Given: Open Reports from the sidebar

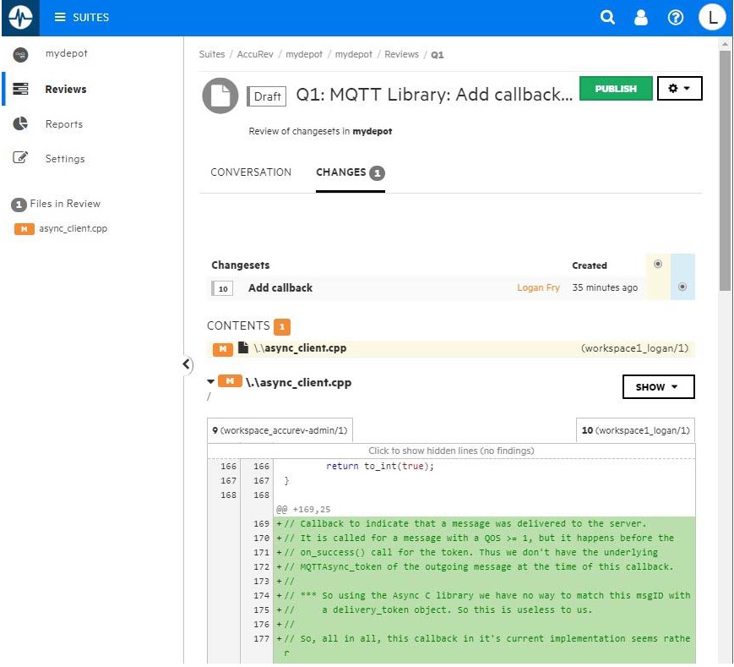Looking at the screenshot, I should click(63, 124).
